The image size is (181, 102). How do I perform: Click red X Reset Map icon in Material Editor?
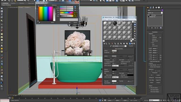[112, 44]
